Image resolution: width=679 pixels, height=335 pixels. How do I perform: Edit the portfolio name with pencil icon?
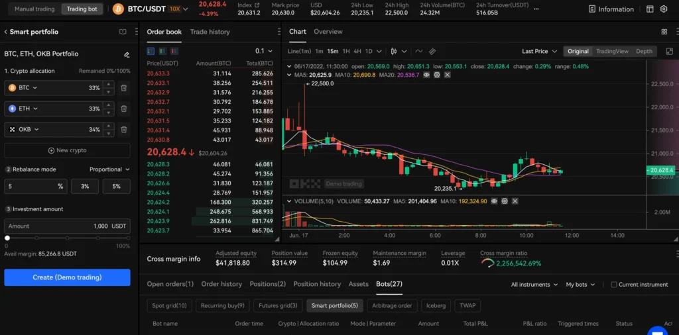(127, 54)
